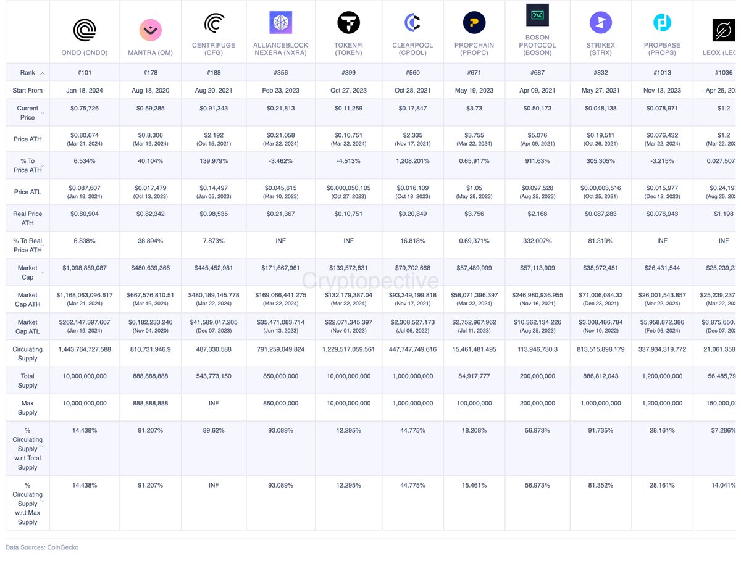741x561 pixels.
Task: Open the MANTRA (OM) name label
Action: tap(151, 53)
